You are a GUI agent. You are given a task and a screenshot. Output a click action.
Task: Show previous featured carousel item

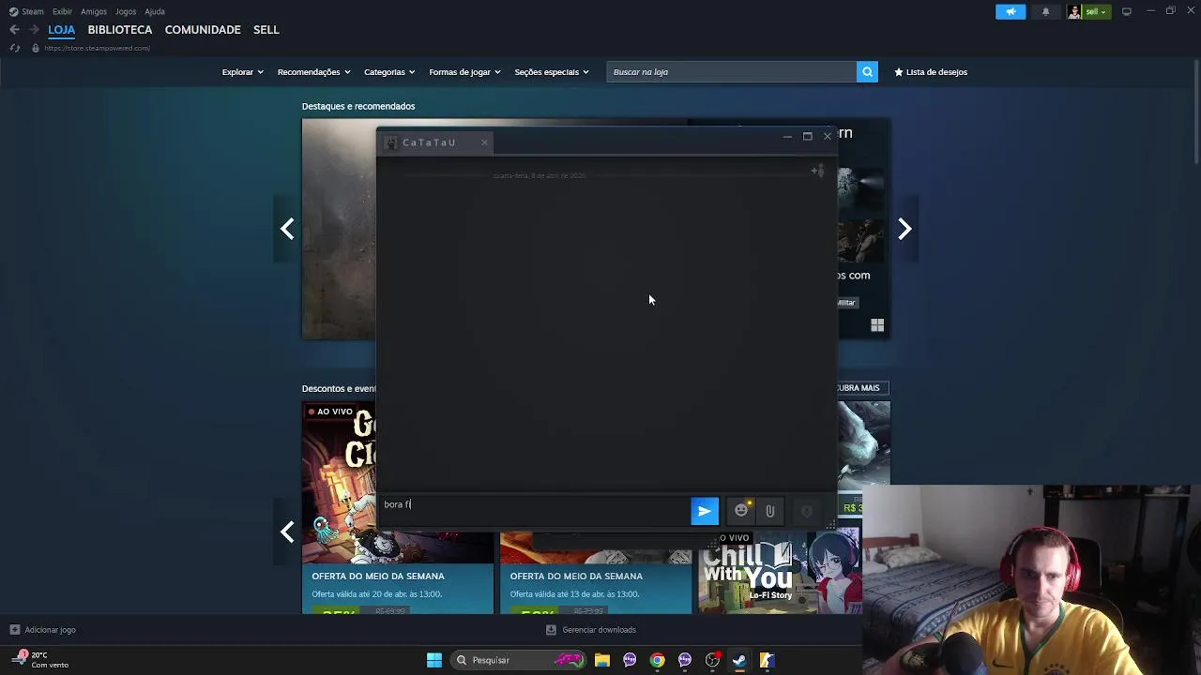287,229
